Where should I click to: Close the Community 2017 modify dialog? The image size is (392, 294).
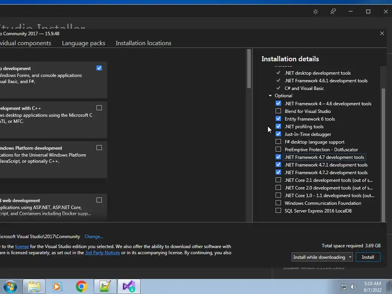382,33
